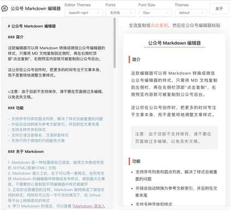Click the '### 简介' line in editor
Screen dimensions: 231x211
[16, 37]
